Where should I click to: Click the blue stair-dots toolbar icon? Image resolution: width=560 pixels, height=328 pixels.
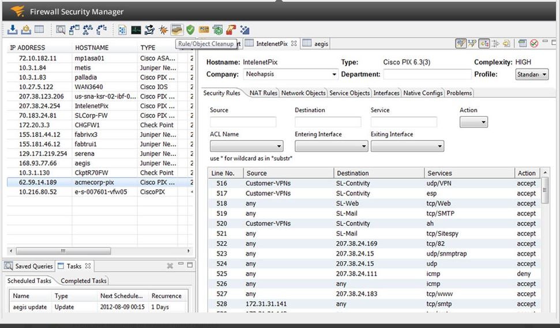coord(245,30)
